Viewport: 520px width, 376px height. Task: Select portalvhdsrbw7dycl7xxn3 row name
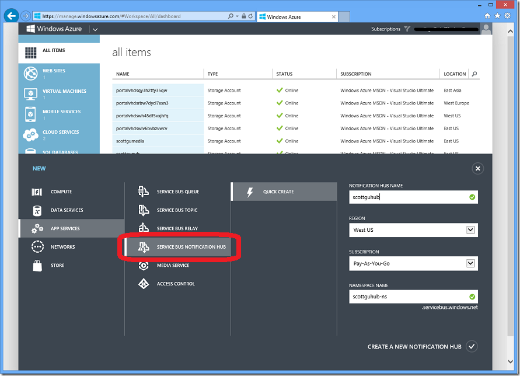coord(142,103)
